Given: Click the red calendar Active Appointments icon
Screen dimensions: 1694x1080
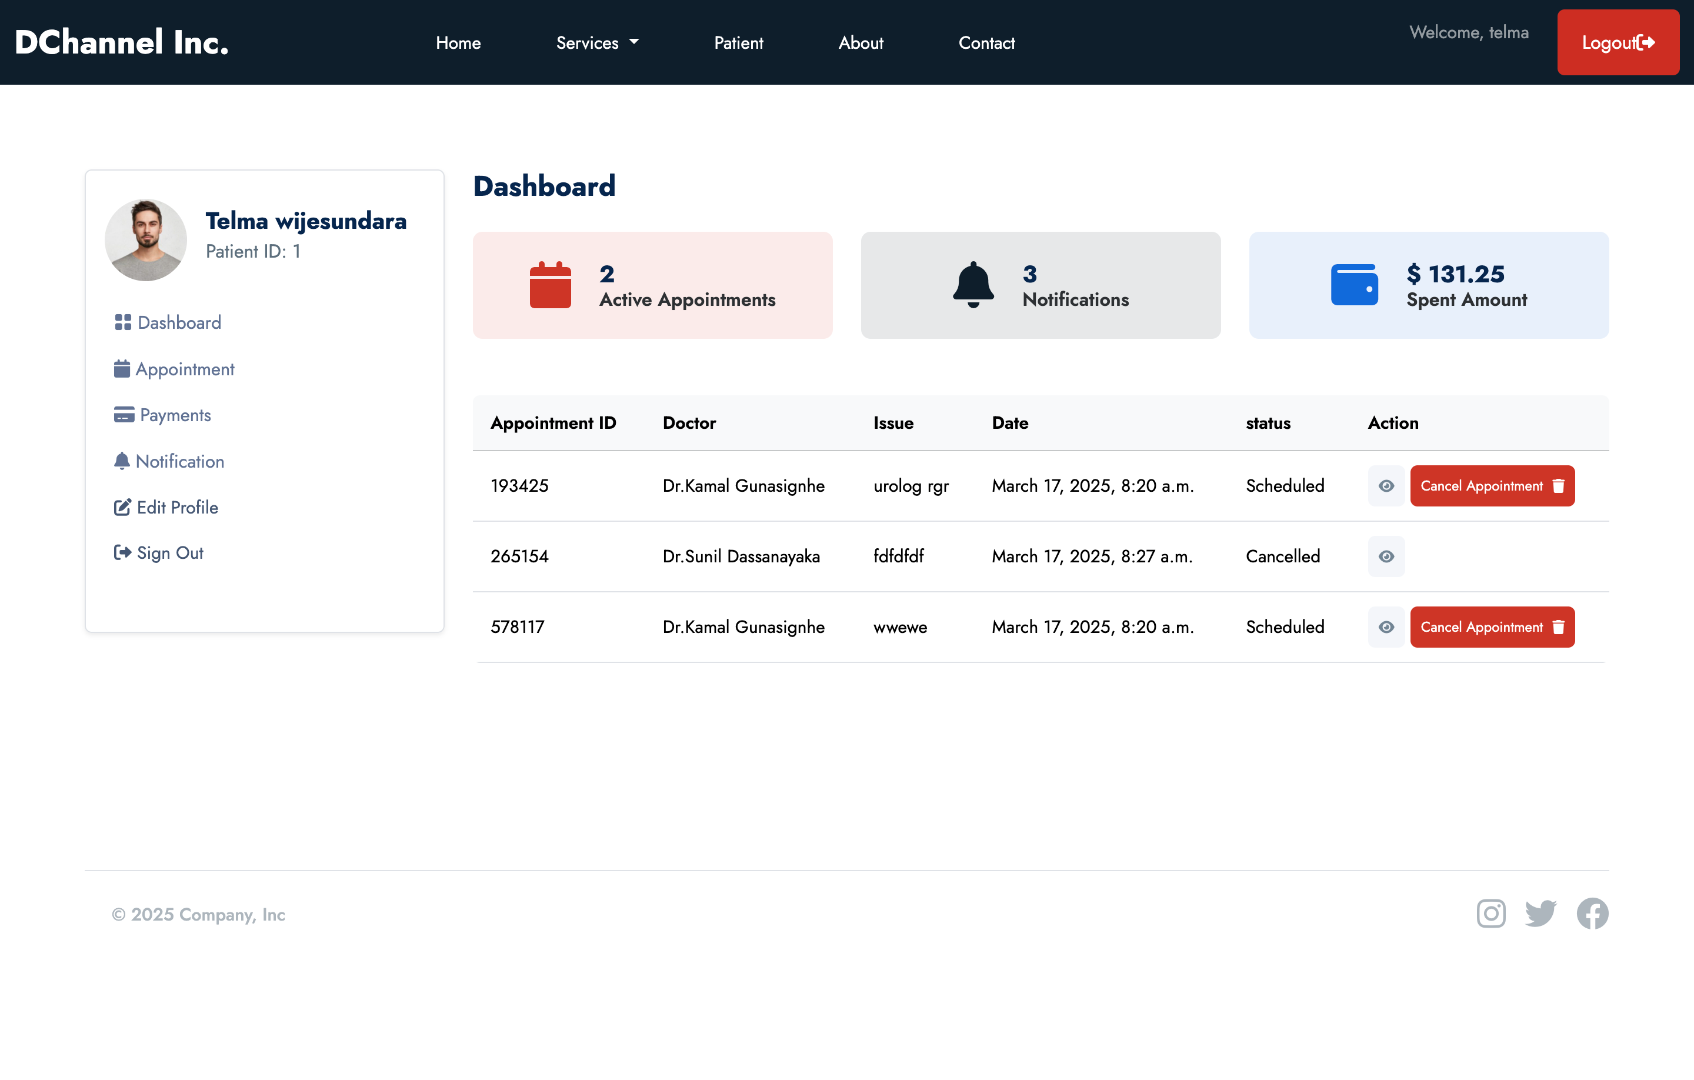Looking at the screenshot, I should (x=550, y=285).
